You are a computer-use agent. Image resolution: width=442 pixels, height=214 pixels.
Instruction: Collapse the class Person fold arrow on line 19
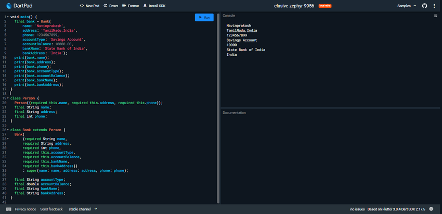coord(8,98)
